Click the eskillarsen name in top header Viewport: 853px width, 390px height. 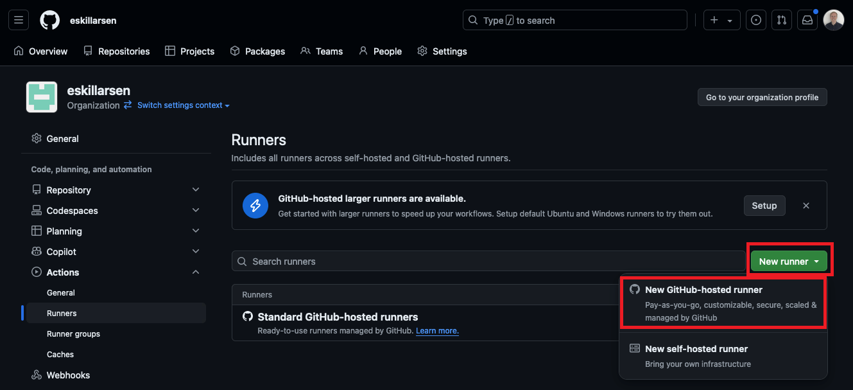[93, 21]
